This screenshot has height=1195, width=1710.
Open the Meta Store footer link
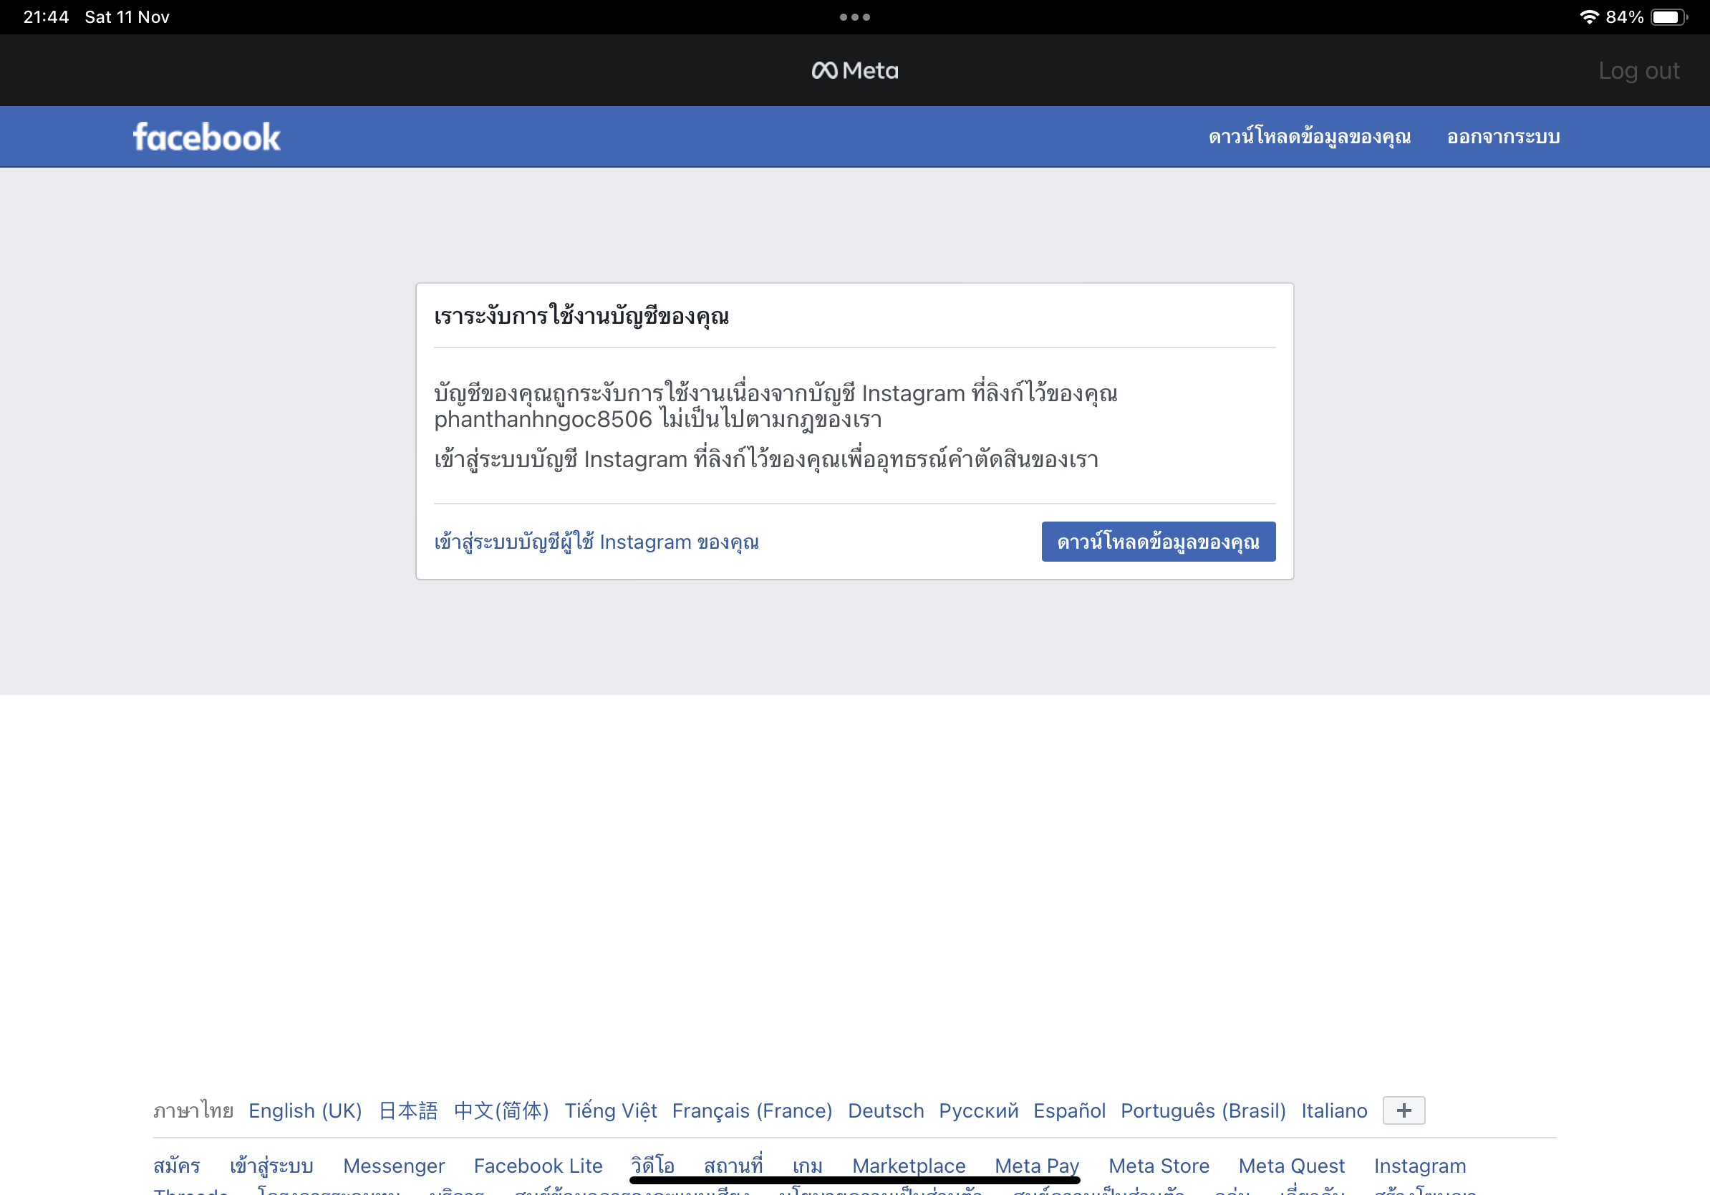1159,1165
